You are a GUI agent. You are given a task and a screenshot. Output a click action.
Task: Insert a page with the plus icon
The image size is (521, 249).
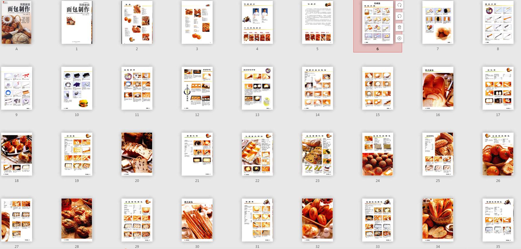pos(399,38)
